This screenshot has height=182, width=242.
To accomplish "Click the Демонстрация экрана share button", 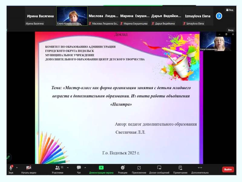I will (x=101, y=169).
